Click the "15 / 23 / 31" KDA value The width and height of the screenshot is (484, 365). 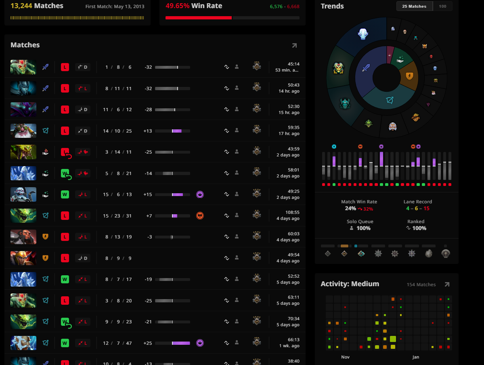117,216
